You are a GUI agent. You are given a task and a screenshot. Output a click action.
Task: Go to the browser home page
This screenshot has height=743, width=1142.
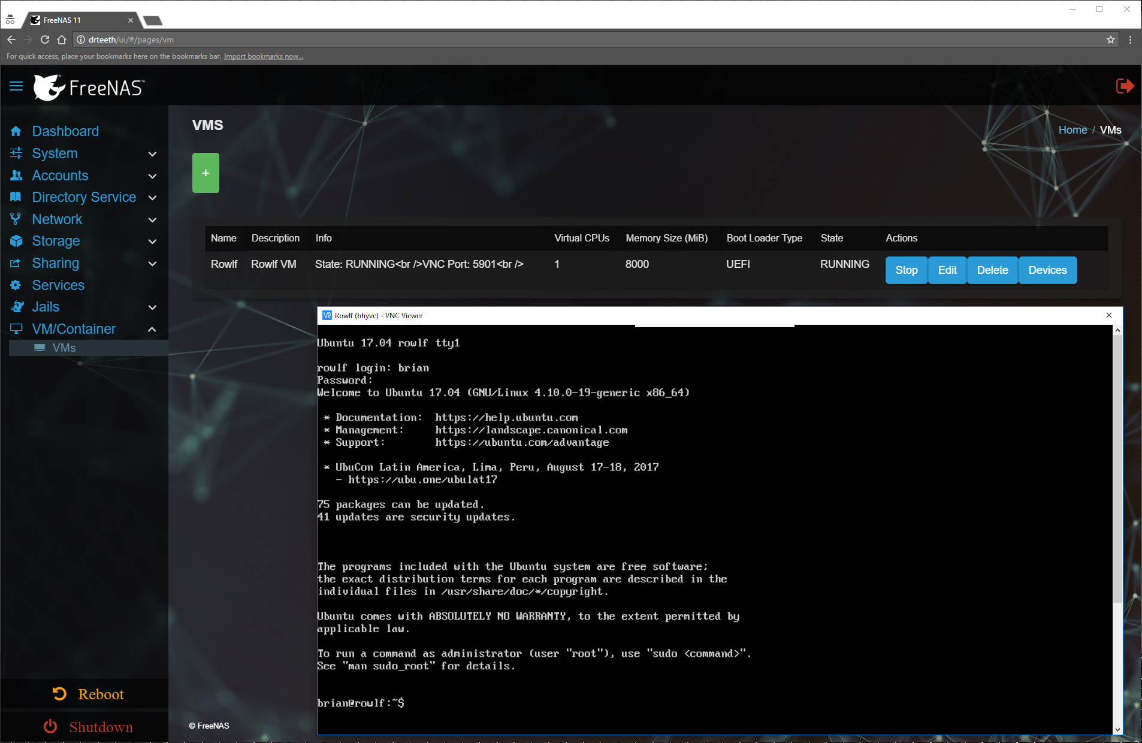coord(62,40)
